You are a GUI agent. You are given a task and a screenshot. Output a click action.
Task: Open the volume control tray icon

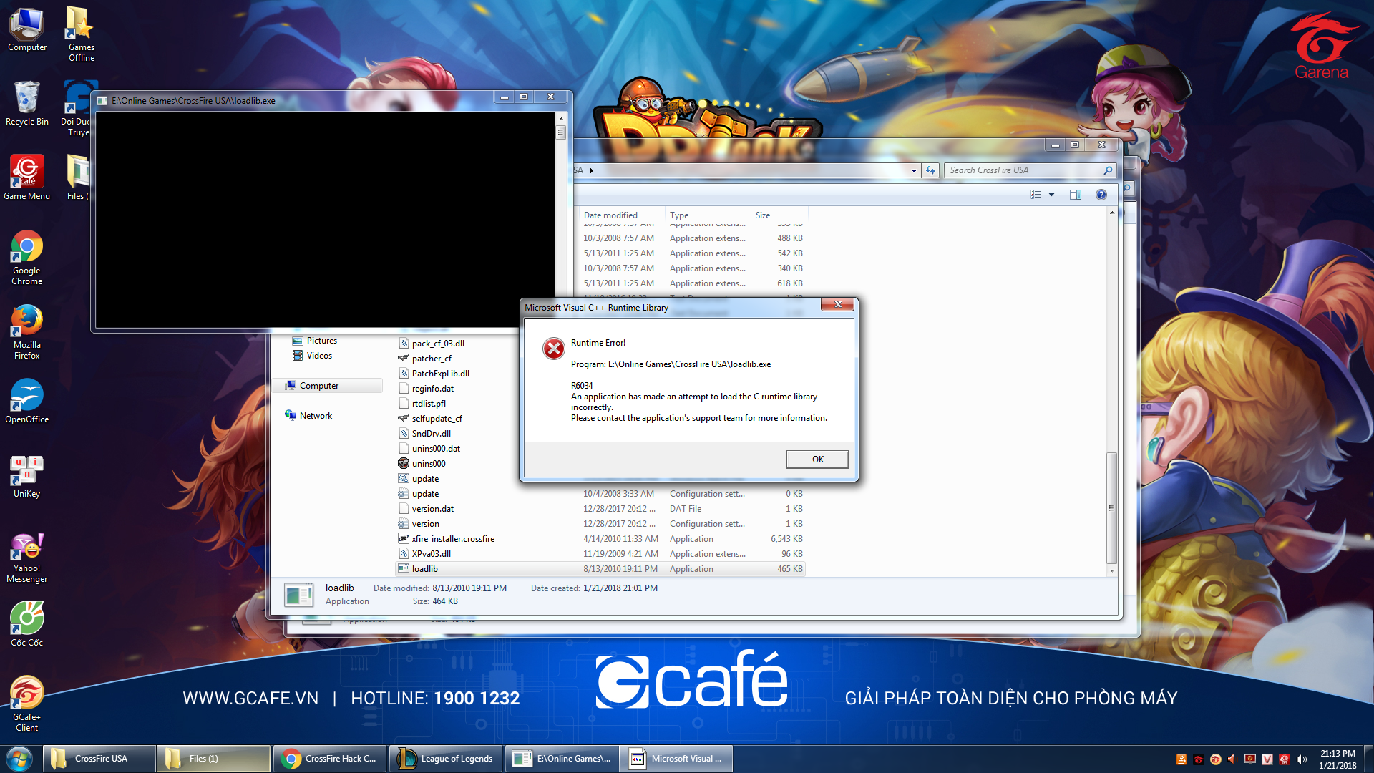tap(1302, 759)
